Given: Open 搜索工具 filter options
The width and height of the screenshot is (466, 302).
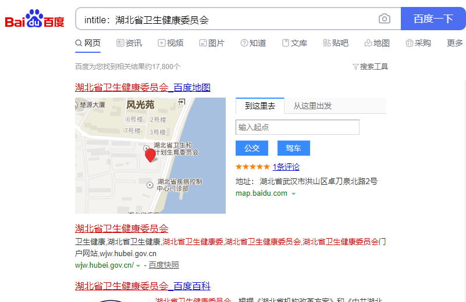Looking at the screenshot, I should coord(371,66).
